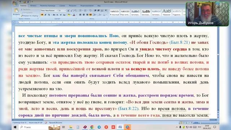Click the Increase Indent icon

click(99, 10)
